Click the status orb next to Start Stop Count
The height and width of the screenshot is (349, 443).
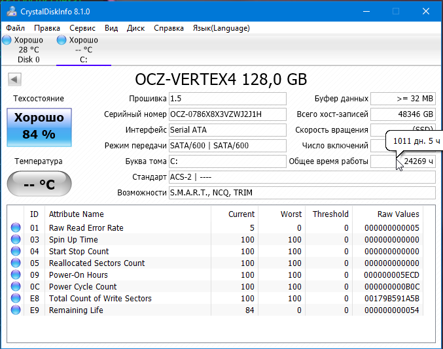[16, 252]
